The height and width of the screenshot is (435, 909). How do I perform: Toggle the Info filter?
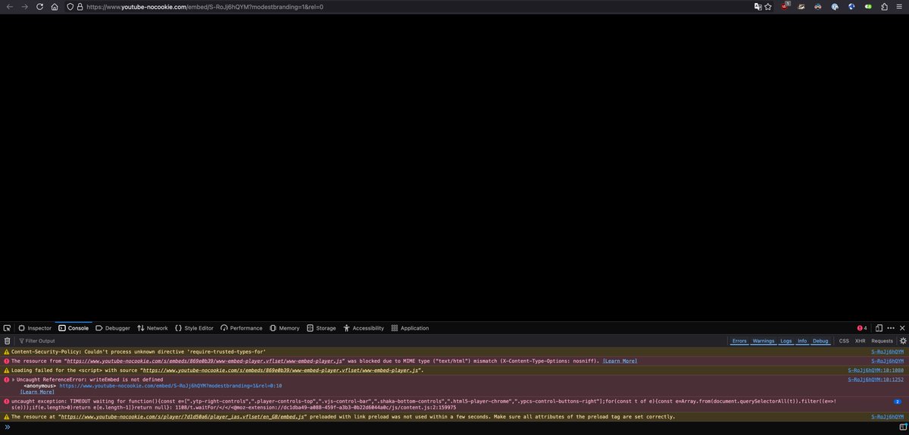pos(802,341)
